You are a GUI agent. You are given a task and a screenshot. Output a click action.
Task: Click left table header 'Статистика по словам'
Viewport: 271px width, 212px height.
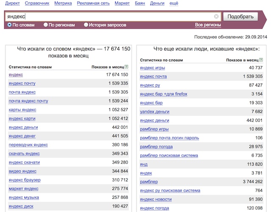(30, 67)
